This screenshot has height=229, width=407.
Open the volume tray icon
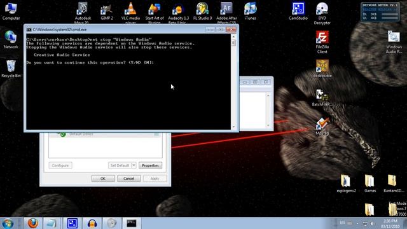pyautogui.click(x=372, y=223)
